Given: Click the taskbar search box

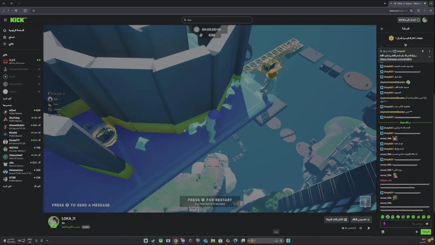Looking at the screenshot, I should (266, 241).
